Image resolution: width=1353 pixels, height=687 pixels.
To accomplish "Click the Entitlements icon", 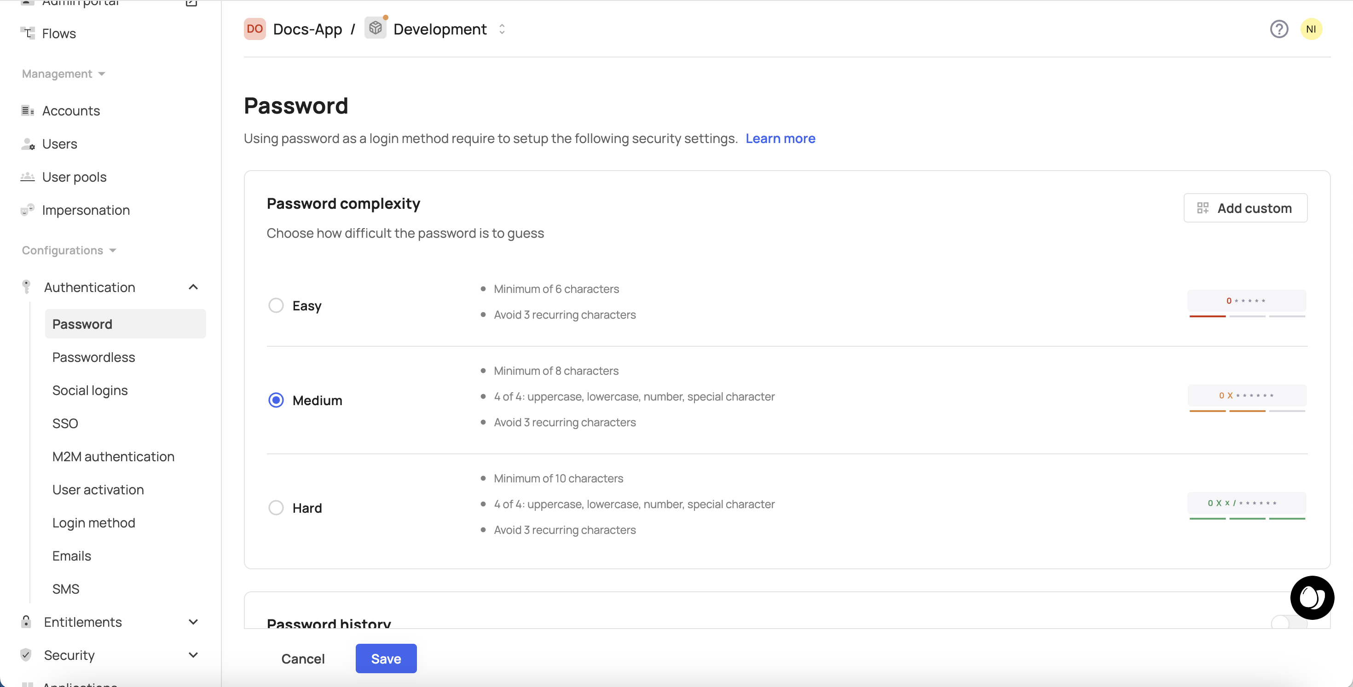I will (x=25, y=621).
